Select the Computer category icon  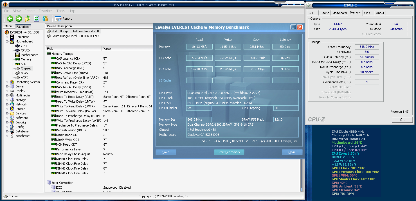click(x=12, y=37)
